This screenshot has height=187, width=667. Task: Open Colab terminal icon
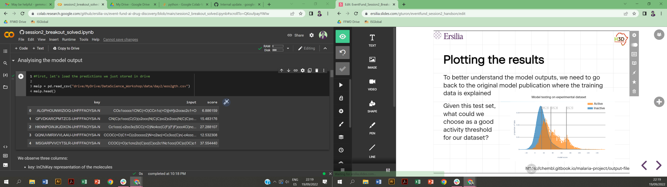point(5,165)
